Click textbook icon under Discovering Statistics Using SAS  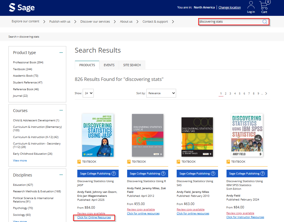pos(178,161)
